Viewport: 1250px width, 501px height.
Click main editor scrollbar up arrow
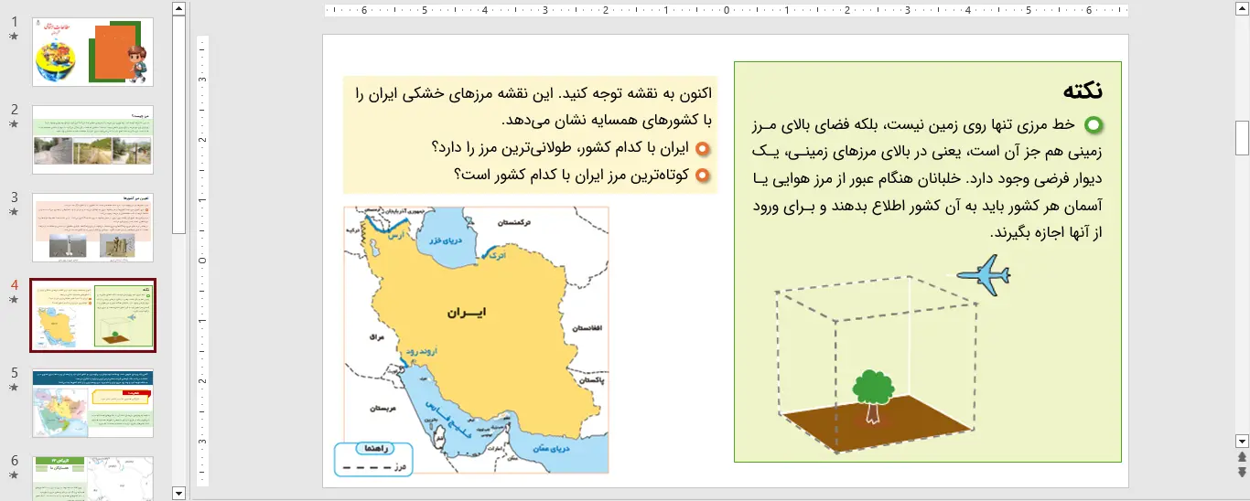(1242, 8)
